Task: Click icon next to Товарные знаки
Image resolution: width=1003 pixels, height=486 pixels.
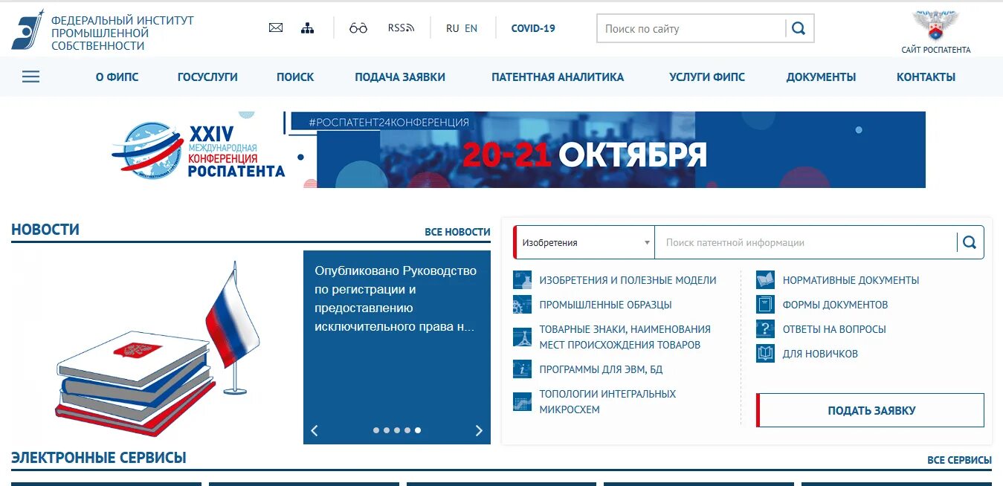Action: [x=522, y=337]
